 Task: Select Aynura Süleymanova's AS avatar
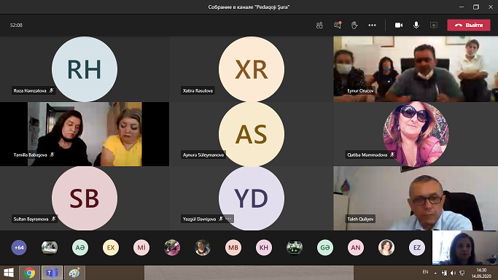coord(252,134)
